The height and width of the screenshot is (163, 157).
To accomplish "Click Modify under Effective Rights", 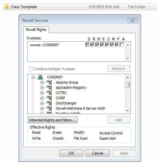I will click(x=79, y=132).
